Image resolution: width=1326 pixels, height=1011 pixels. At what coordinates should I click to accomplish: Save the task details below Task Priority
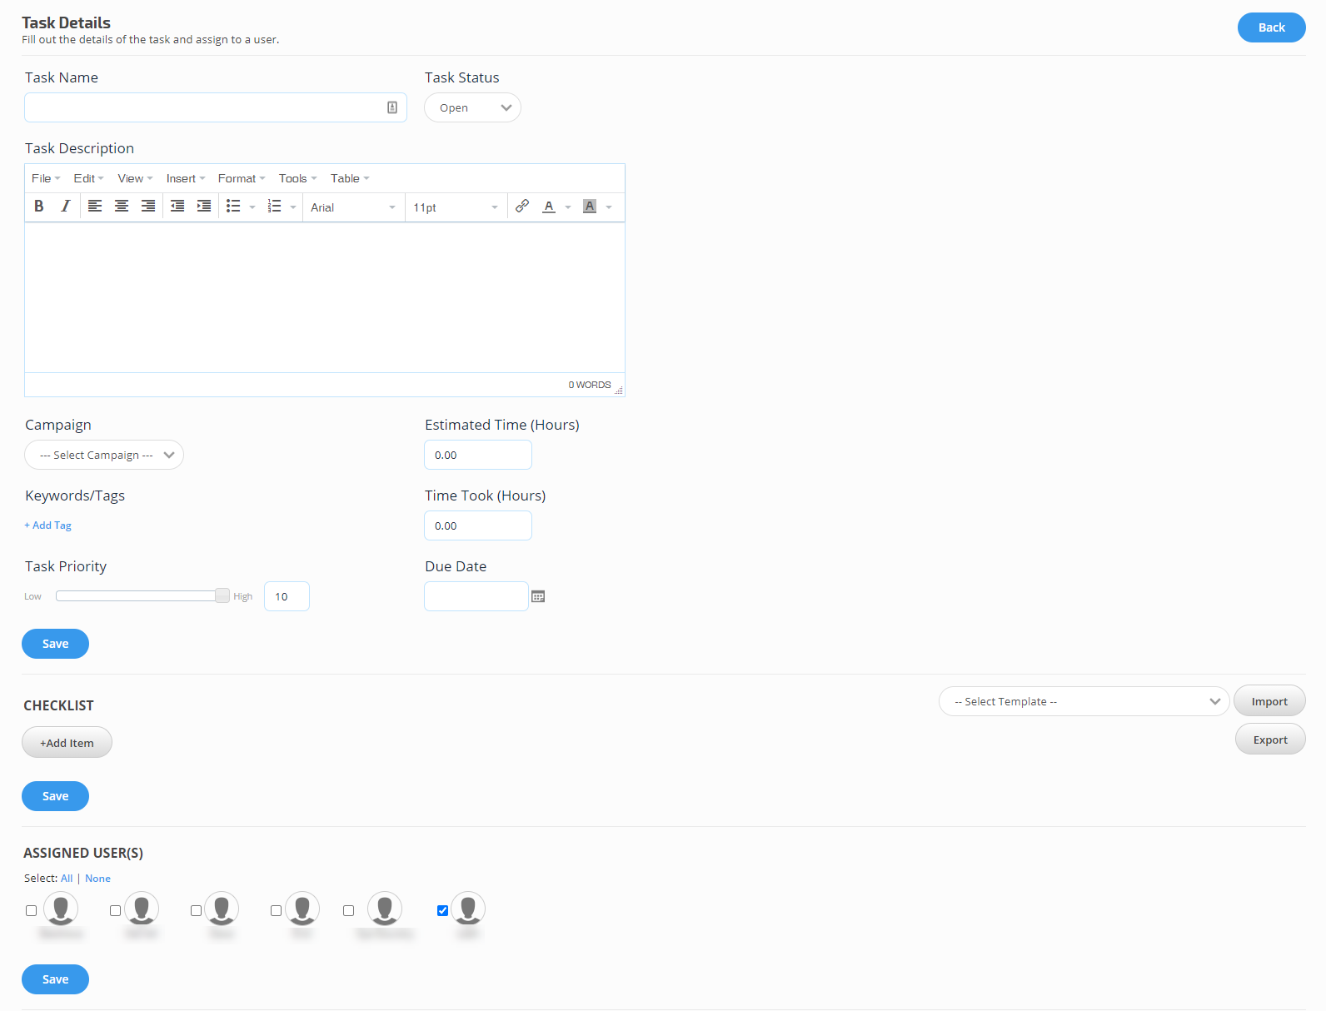point(55,644)
